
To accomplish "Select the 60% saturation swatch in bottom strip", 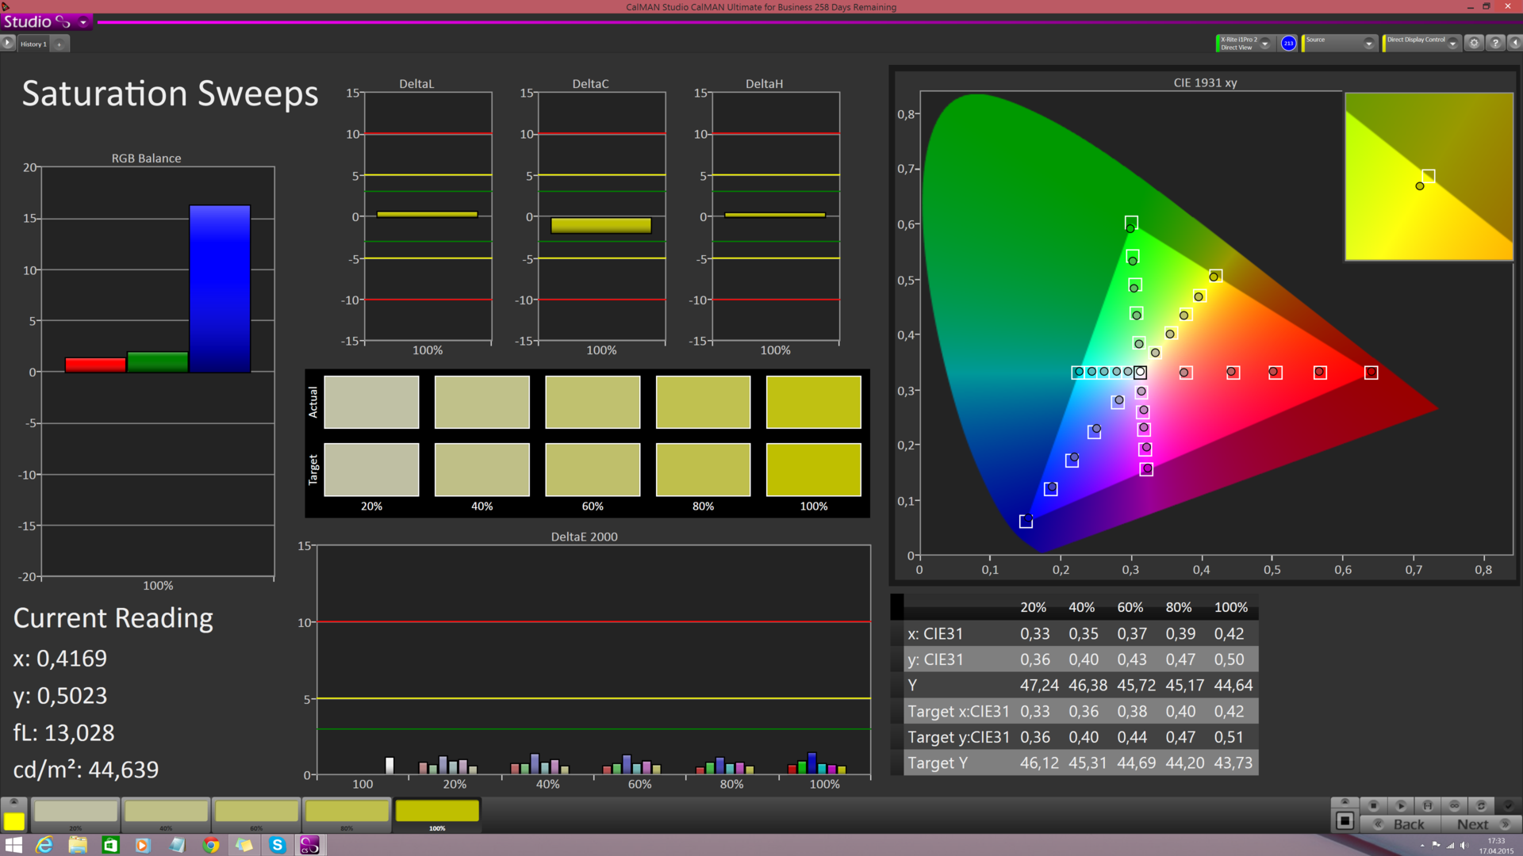I will (256, 812).
